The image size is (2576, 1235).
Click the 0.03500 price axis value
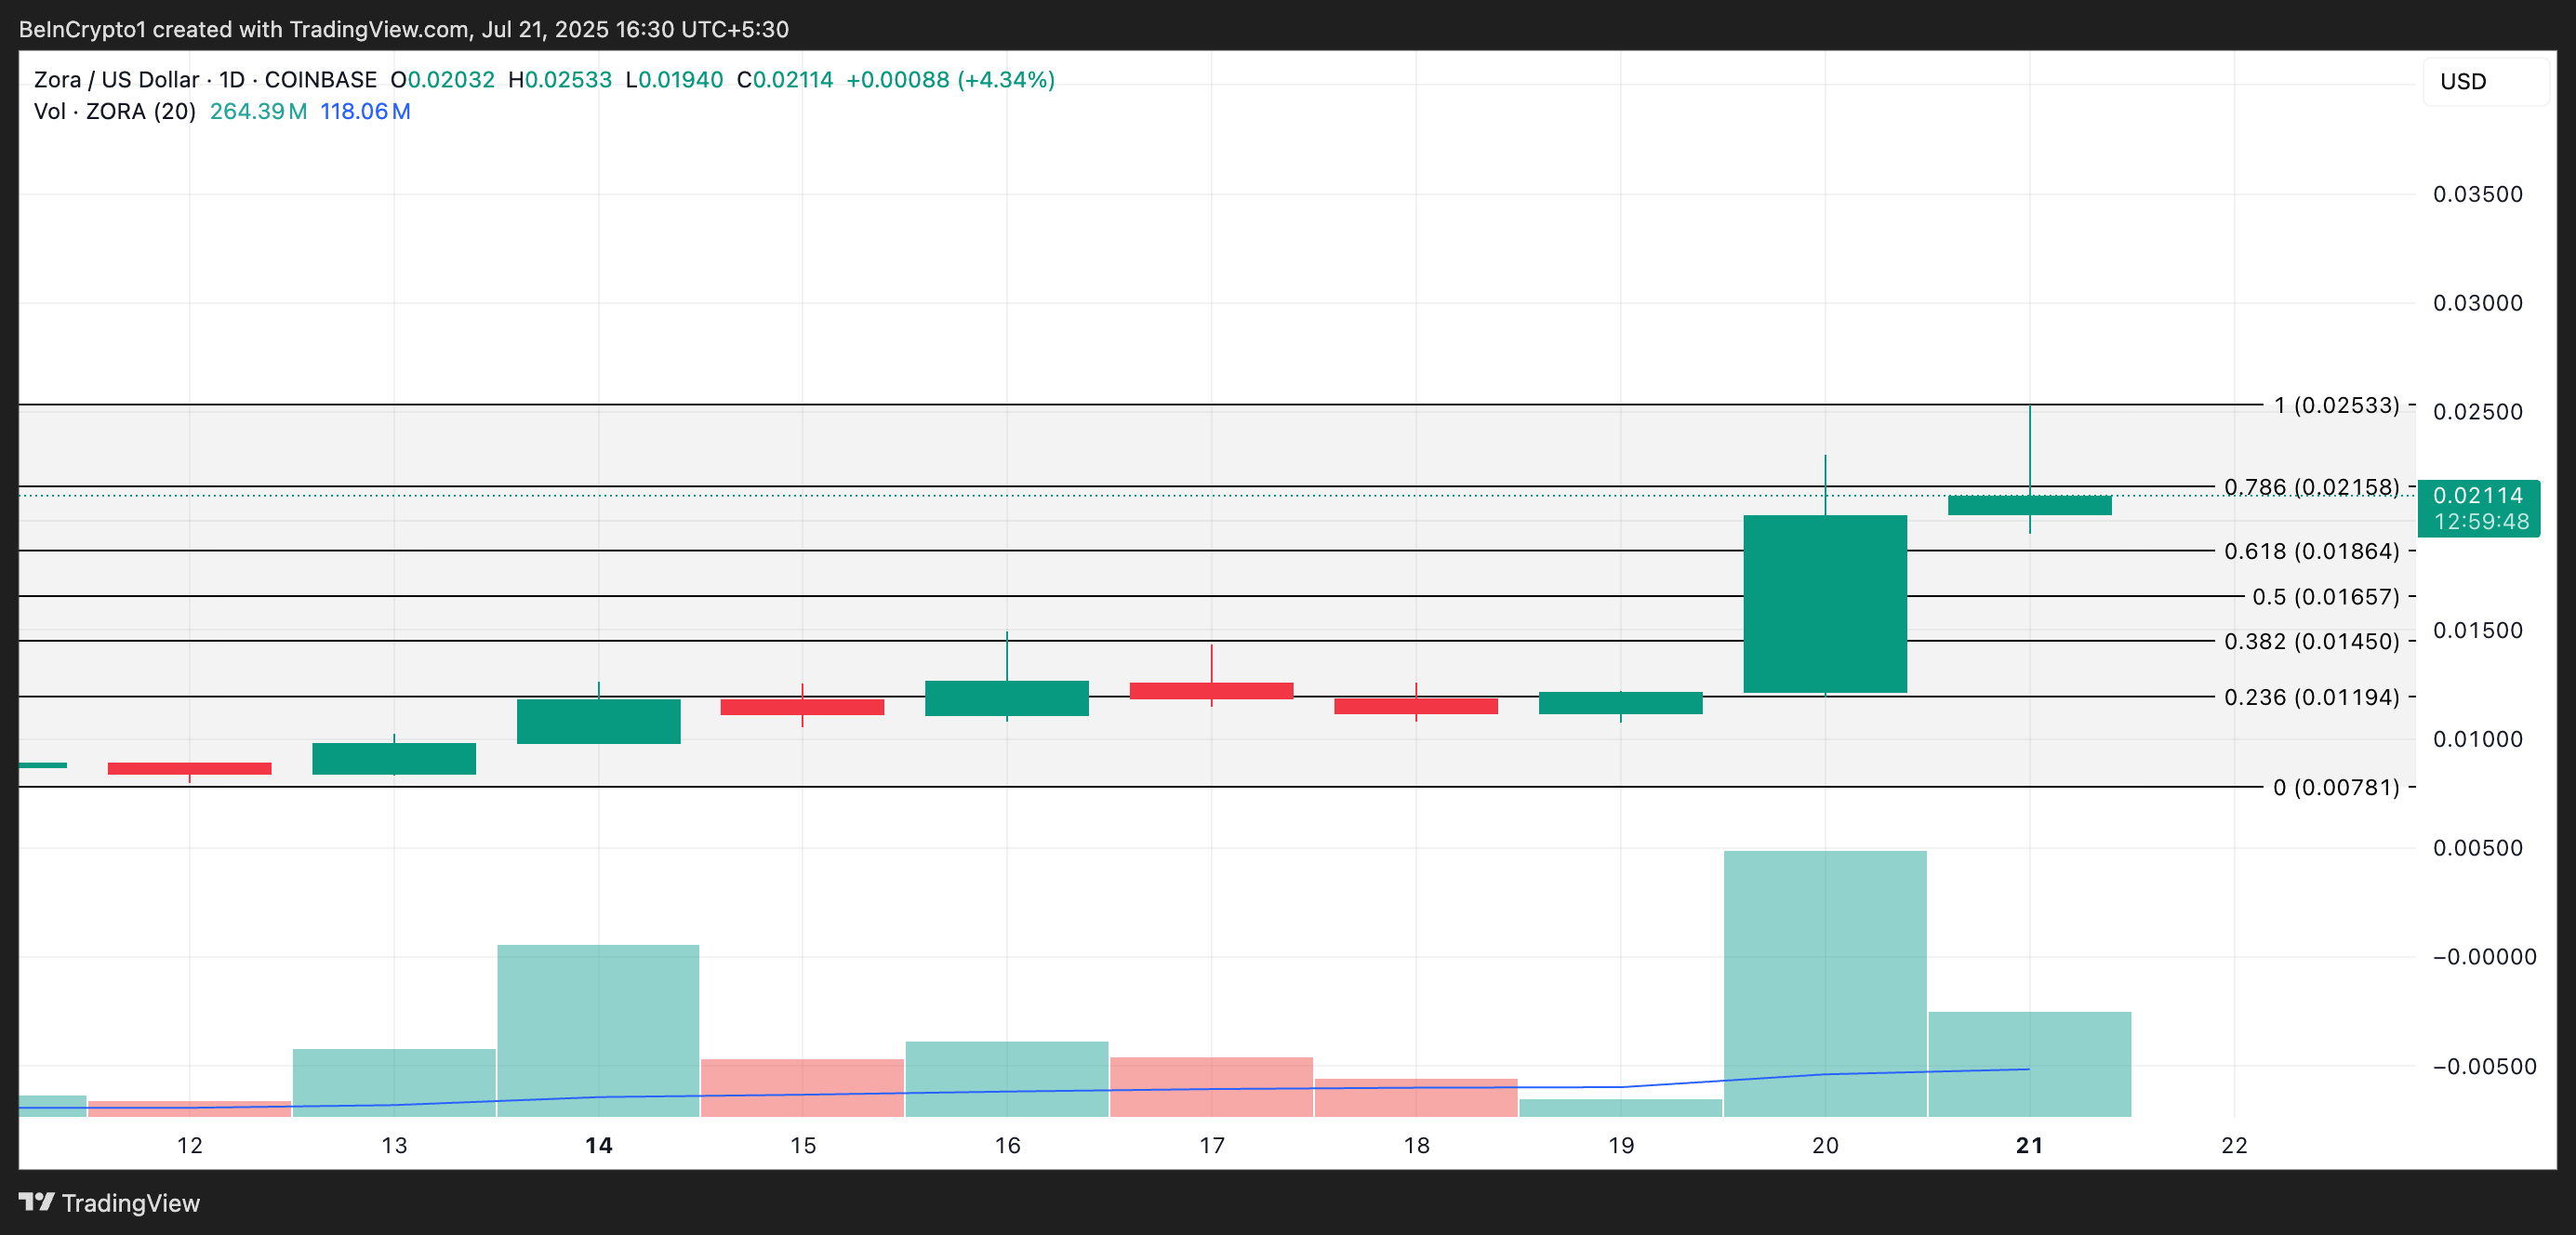[x=2477, y=195]
